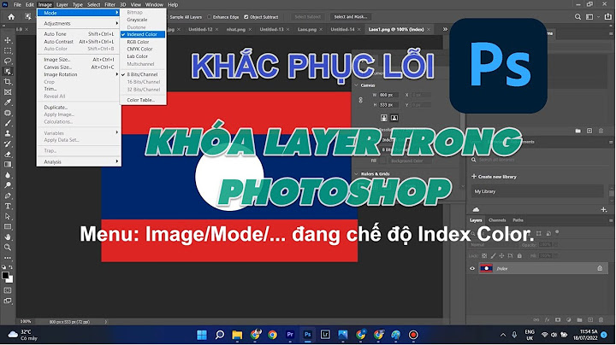Click the Select and Mask button
The height and width of the screenshot is (345, 616).
tap(351, 17)
